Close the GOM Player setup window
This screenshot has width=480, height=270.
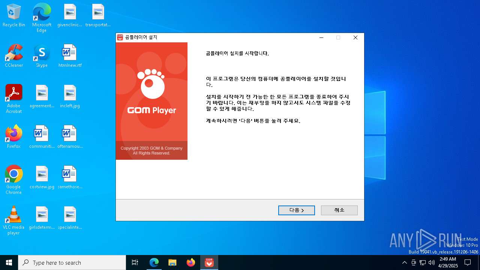click(x=355, y=37)
